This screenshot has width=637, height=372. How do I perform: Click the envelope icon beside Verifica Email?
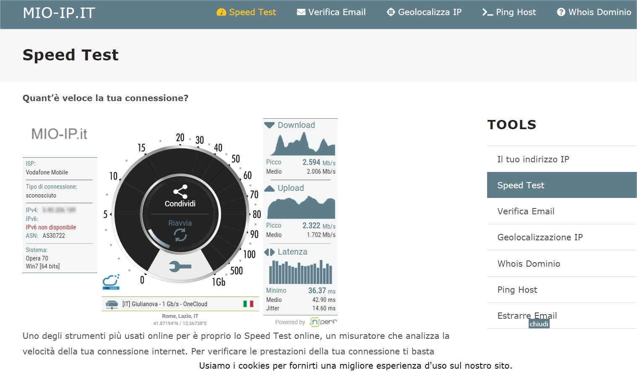tap(301, 12)
